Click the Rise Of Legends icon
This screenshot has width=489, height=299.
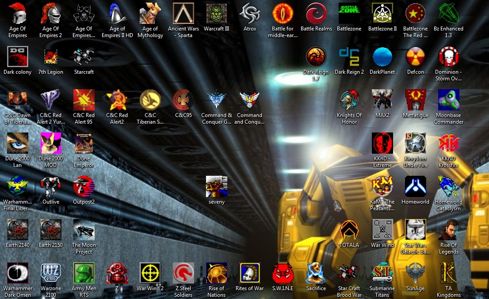448,230
